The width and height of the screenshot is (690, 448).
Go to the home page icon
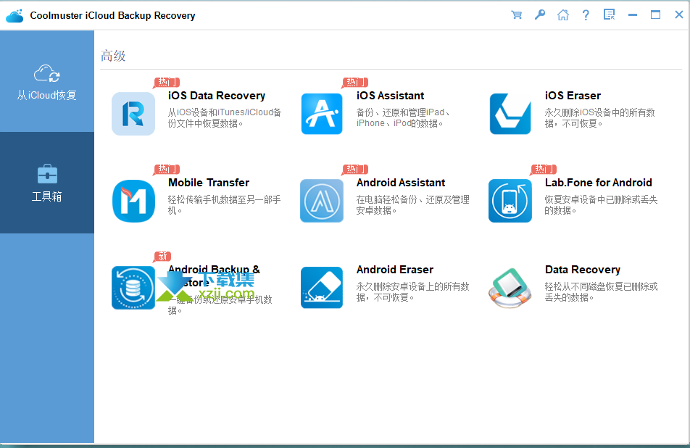tap(563, 15)
